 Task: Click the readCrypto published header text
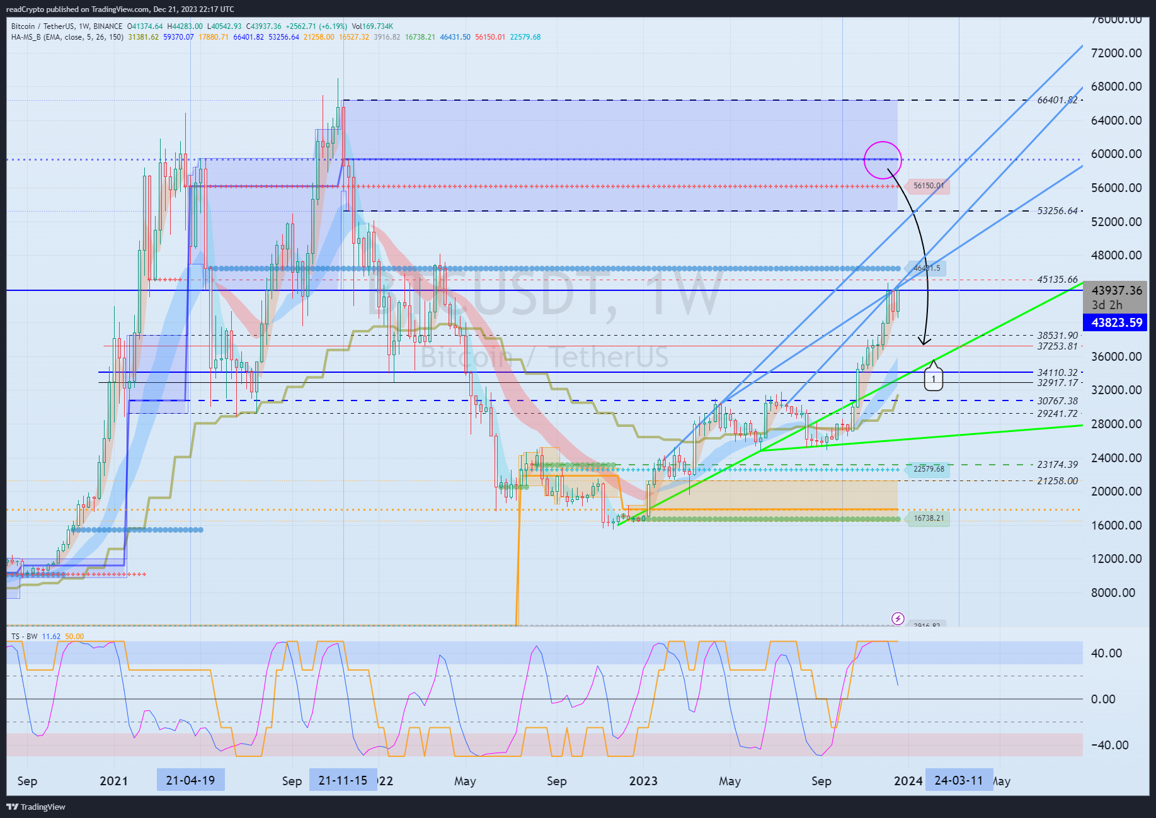tap(120, 9)
